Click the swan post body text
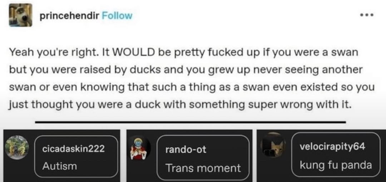Screen dimensions: 386x182 (x=192, y=79)
